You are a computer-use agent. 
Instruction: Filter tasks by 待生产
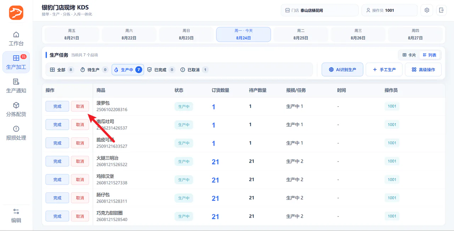[94, 70]
